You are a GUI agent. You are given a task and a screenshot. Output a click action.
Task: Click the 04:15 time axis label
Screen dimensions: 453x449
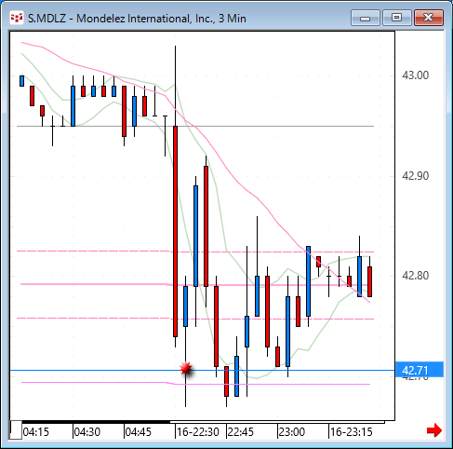(x=36, y=432)
